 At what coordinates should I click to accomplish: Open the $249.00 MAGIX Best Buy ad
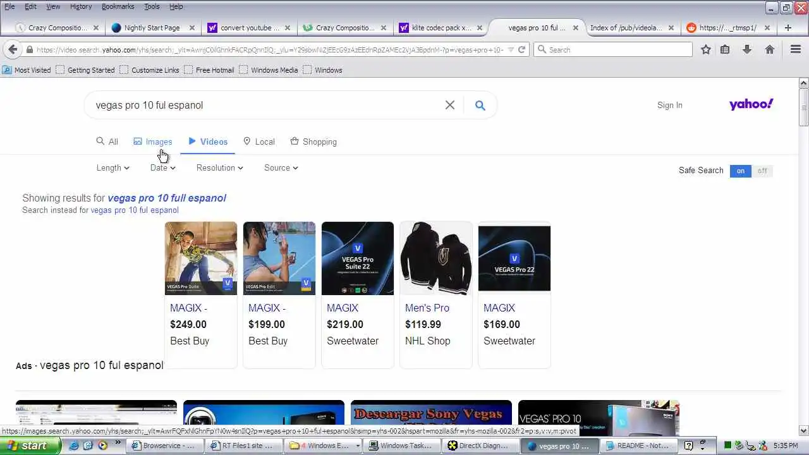(x=201, y=294)
